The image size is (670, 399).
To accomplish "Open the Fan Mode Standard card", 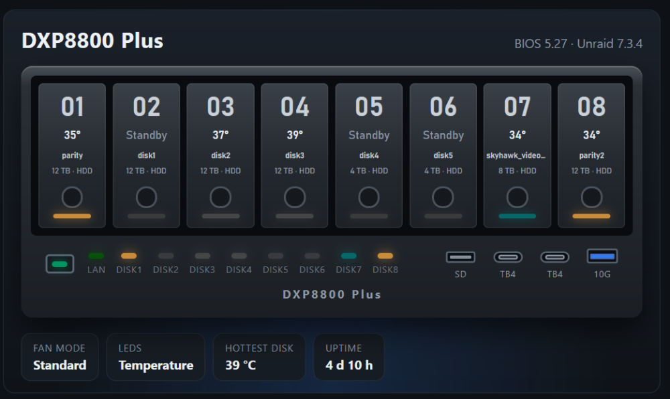I will pos(60,357).
